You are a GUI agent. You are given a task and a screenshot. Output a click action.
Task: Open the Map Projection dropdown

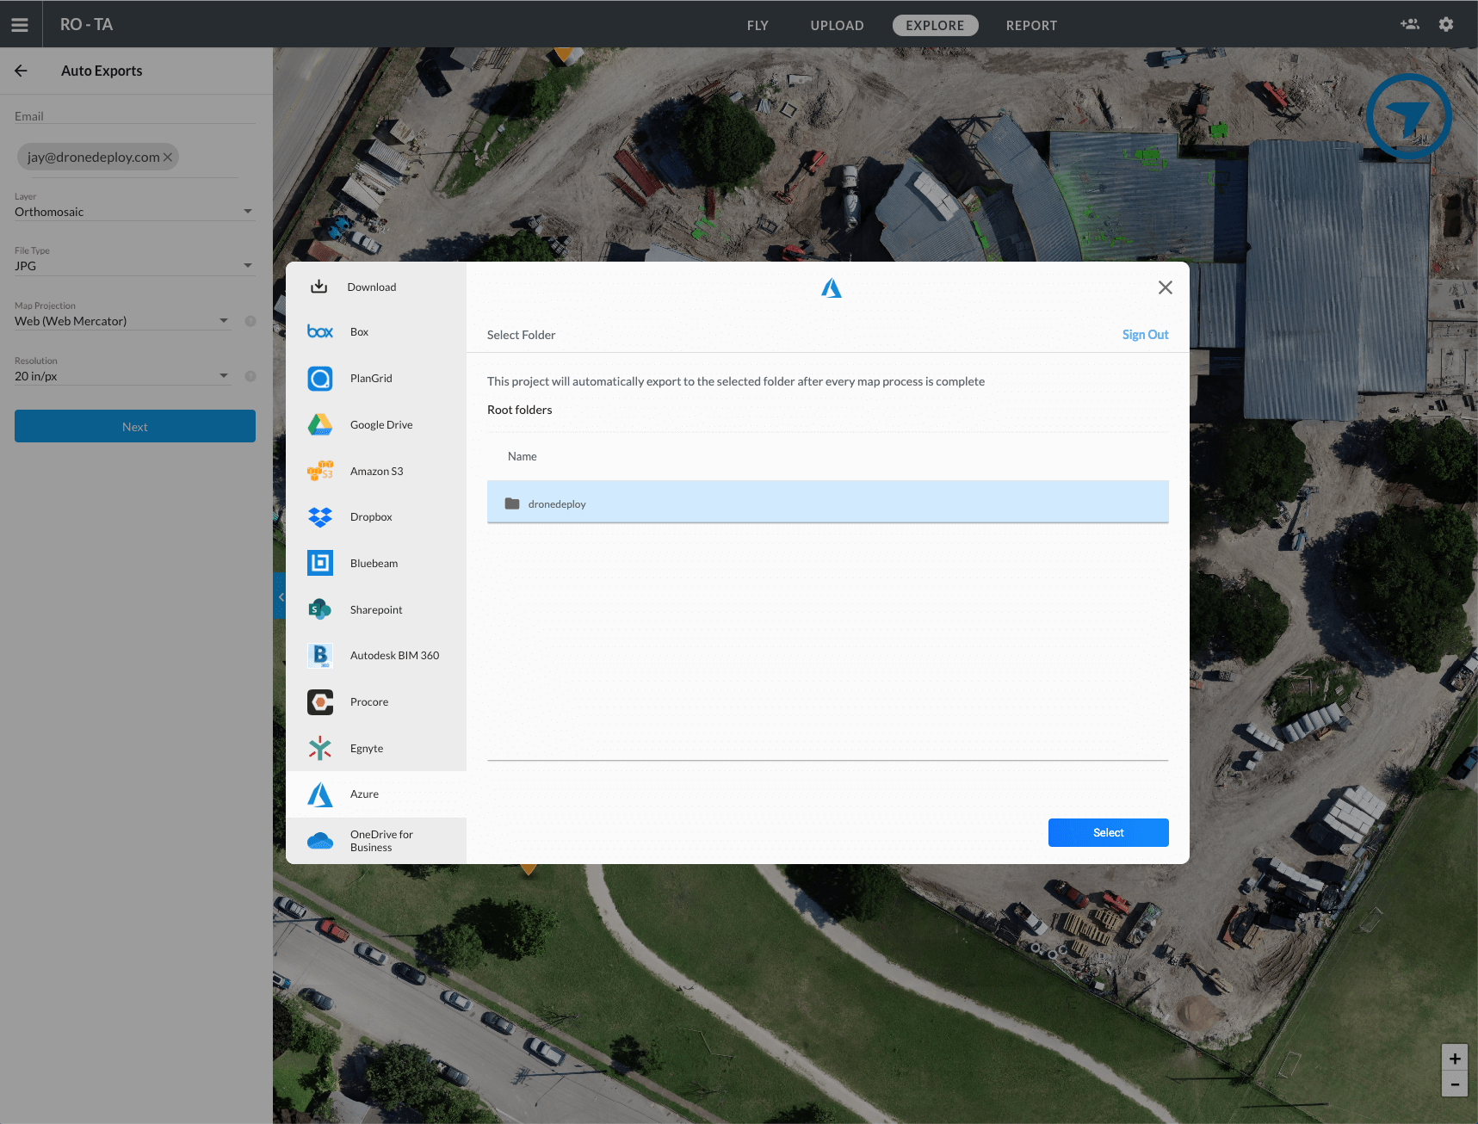tap(122, 321)
